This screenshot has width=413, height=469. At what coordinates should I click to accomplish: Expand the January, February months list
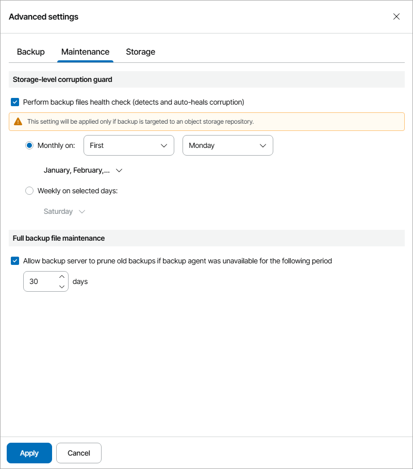[83, 170]
